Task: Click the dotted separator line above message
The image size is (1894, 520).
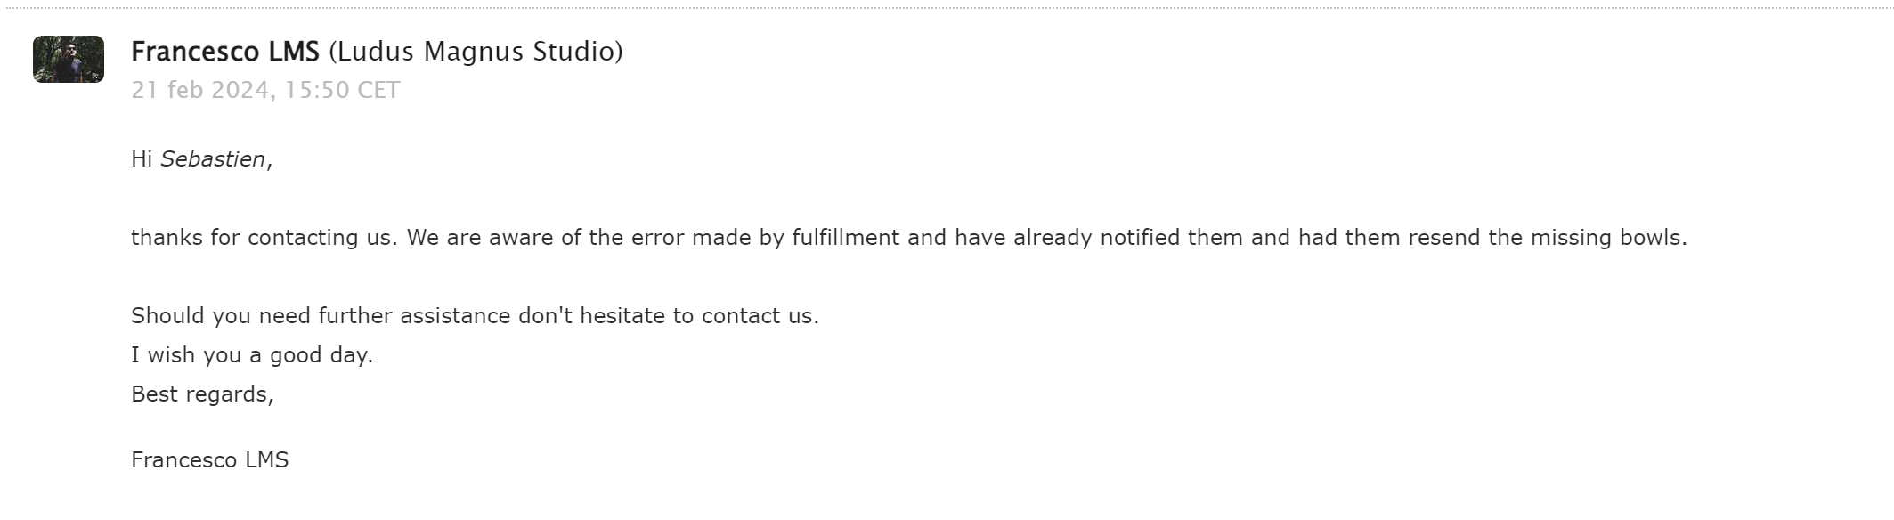Action: point(947,8)
